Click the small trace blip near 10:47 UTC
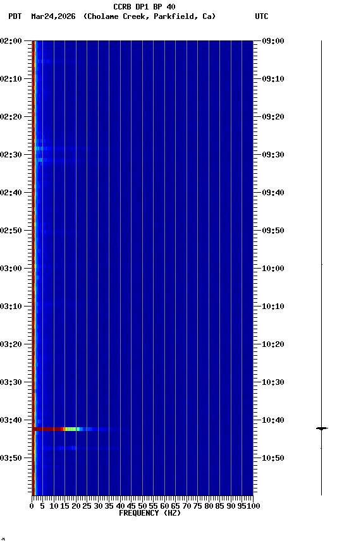 [321, 448]
